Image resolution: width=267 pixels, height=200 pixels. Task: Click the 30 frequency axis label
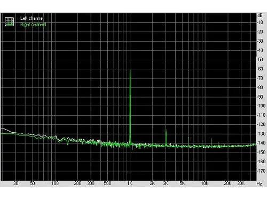16,183
